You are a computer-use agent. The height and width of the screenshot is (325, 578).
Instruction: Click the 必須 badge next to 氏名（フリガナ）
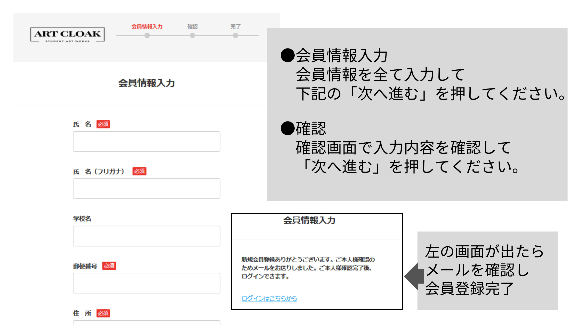[139, 171]
